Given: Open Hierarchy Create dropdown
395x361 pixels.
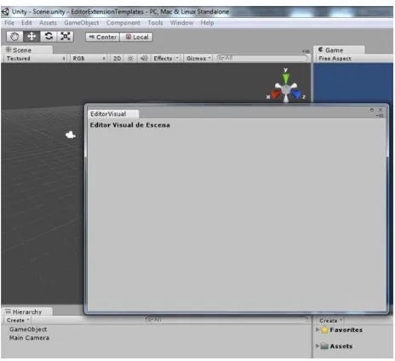Looking at the screenshot, I should tap(18, 320).
